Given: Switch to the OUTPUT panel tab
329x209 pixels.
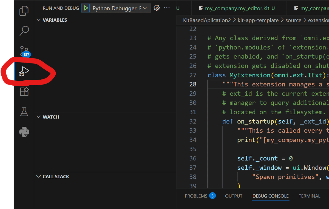Looking at the screenshot, I should (234, 196).
